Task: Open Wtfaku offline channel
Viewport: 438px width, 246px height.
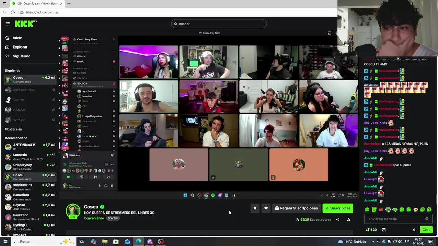Action: 30,120
